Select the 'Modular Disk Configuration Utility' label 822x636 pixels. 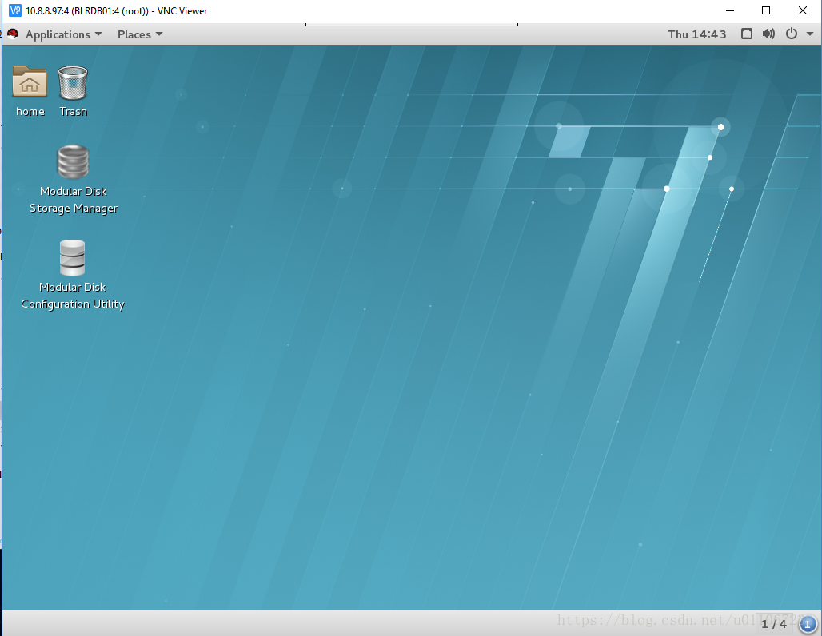[72, 296]
